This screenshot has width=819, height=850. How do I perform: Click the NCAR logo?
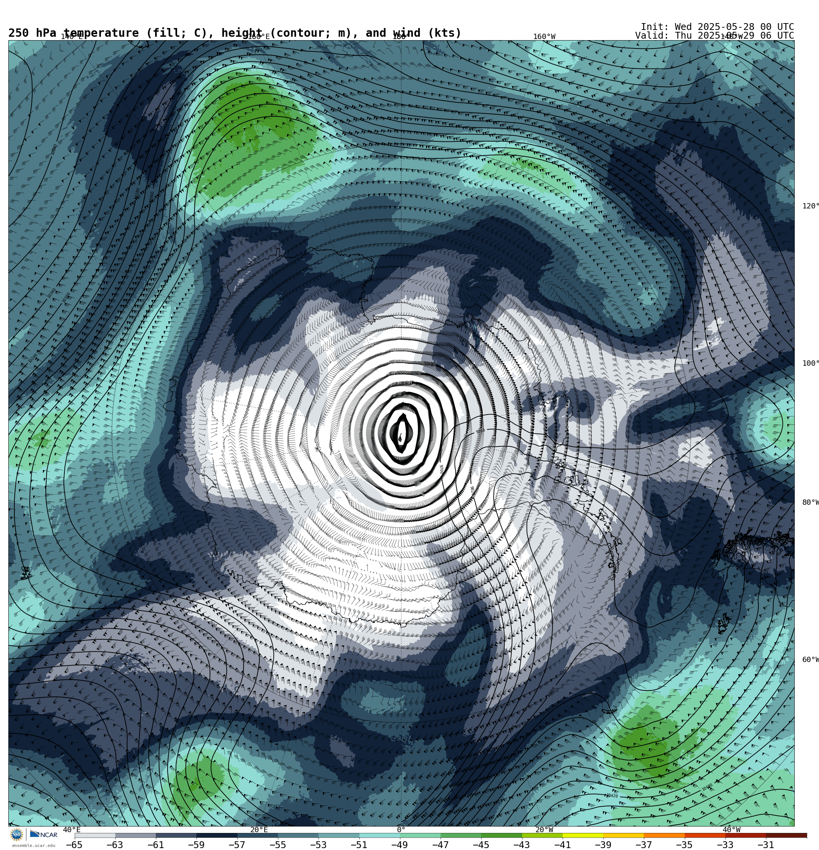43,834
